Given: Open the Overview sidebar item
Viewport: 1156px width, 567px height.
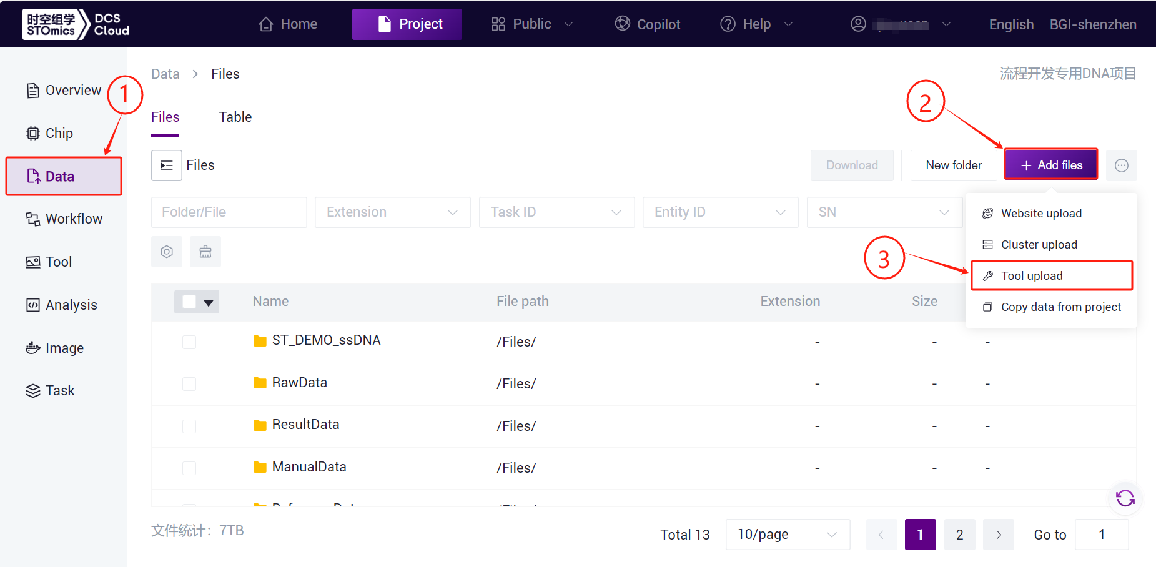Looking at the screenshot, I should click(63, 91).
